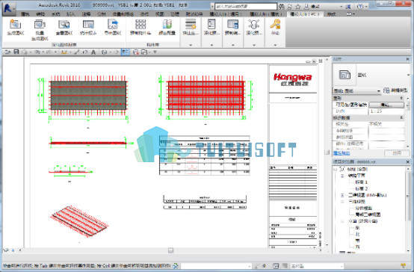Select the 3D isometric panel viewport on sheet
Image resolution: width=414 pixels, height=272 pixels.
point(79,222)
